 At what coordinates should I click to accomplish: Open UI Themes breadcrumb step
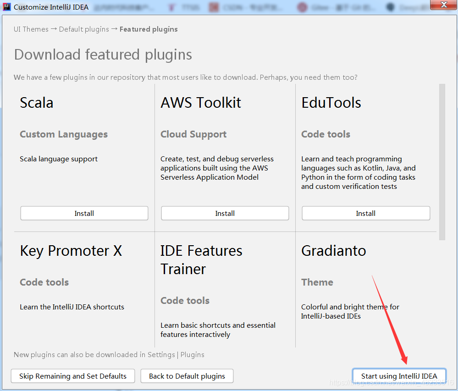[31, 29]
